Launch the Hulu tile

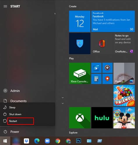click(x=102, y=118)
